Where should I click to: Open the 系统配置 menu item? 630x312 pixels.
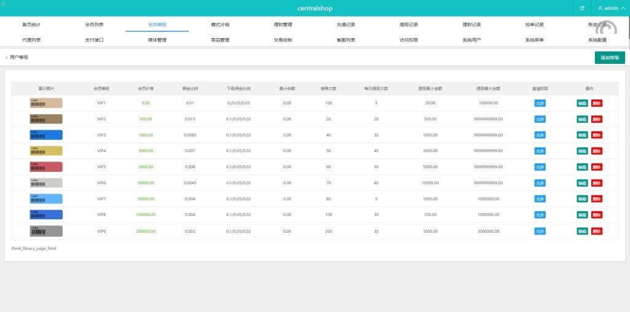click(x=597, y=40)
